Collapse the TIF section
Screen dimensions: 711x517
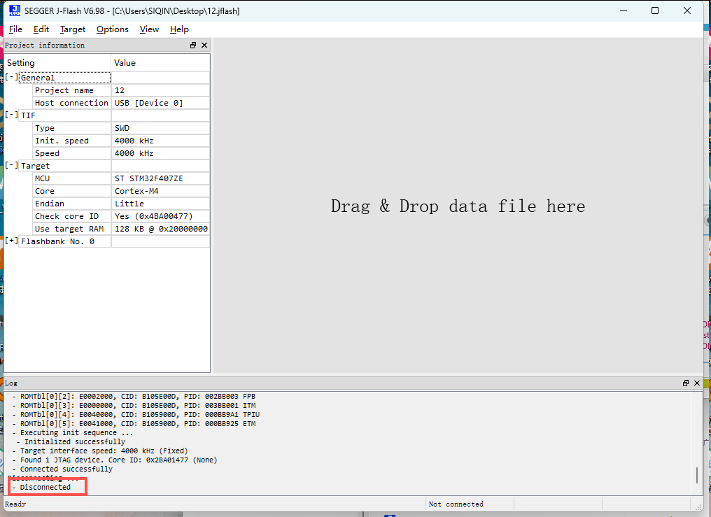[x=12, y=115]
